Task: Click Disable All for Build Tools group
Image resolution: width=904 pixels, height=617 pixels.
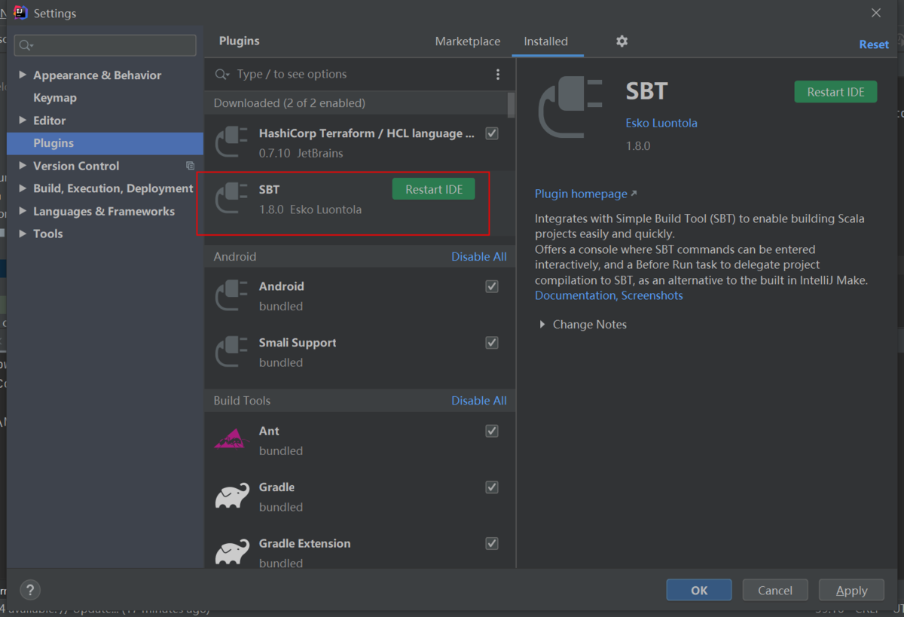Action: point(479,401)
